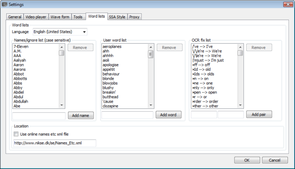Screen dimensions: 295x169
Task: Enable Use online names etc xml file
Action: 16,134
